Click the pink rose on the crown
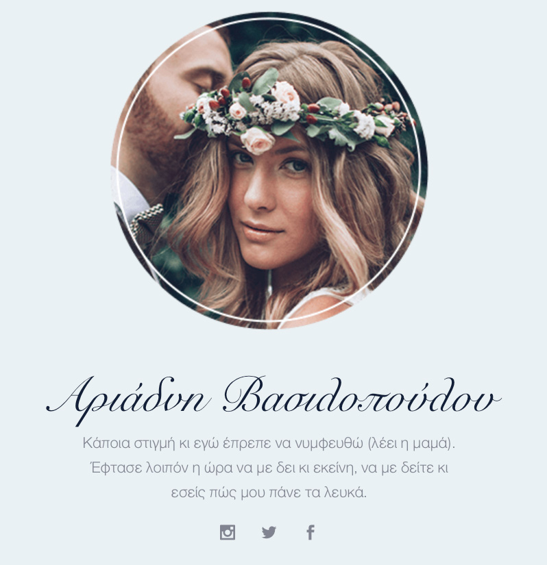Screen dimensions: 547x565 click(x=258, y=140)
